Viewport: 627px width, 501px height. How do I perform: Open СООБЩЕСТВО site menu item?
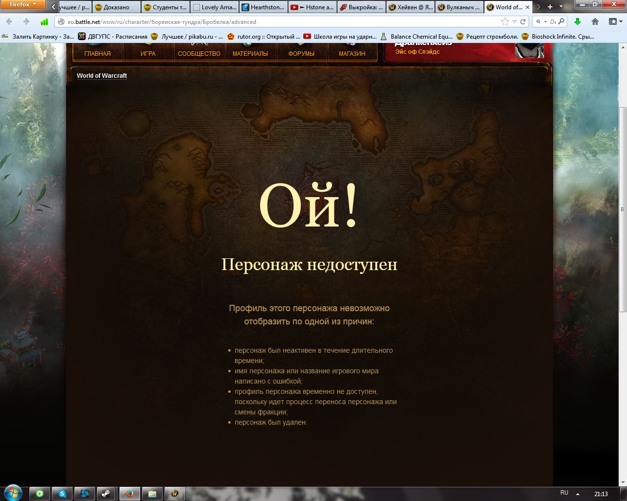coord(199,53)
